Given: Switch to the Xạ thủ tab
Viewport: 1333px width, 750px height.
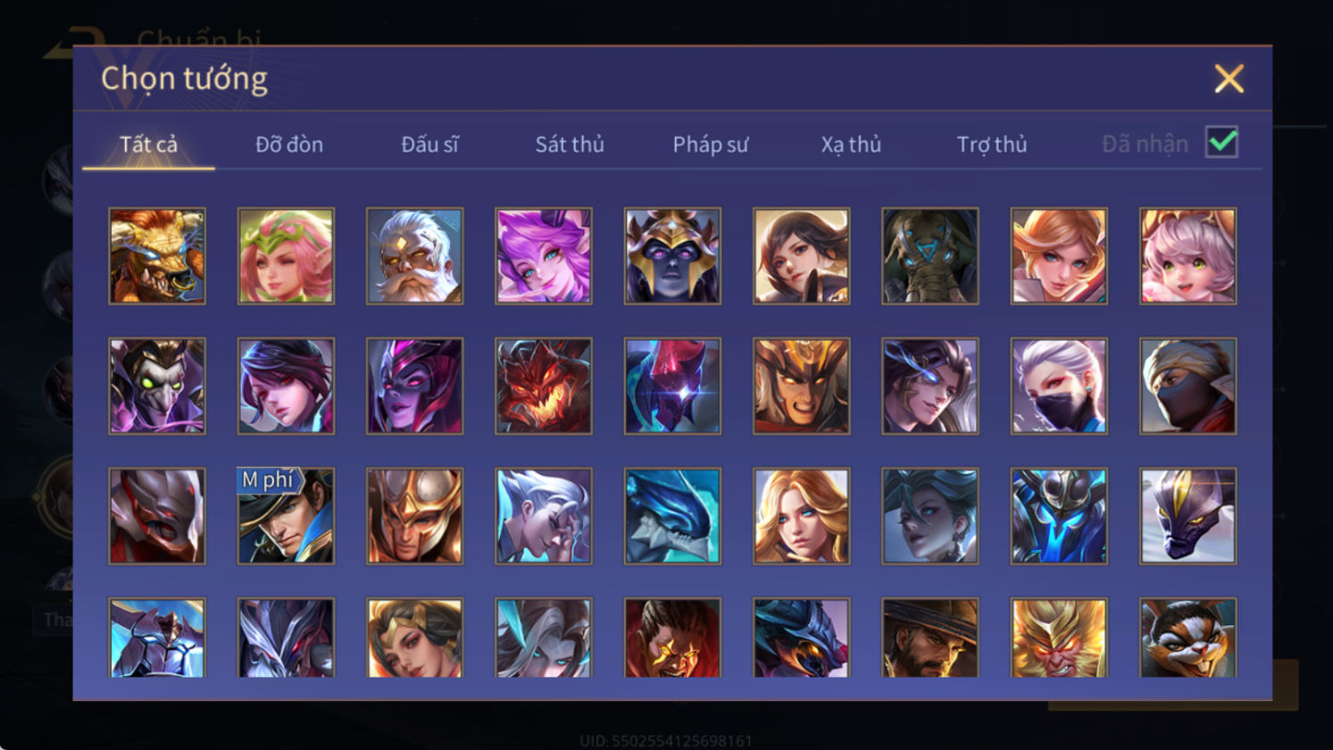Looking at the screenshot, I should click(x=851, y=144).
